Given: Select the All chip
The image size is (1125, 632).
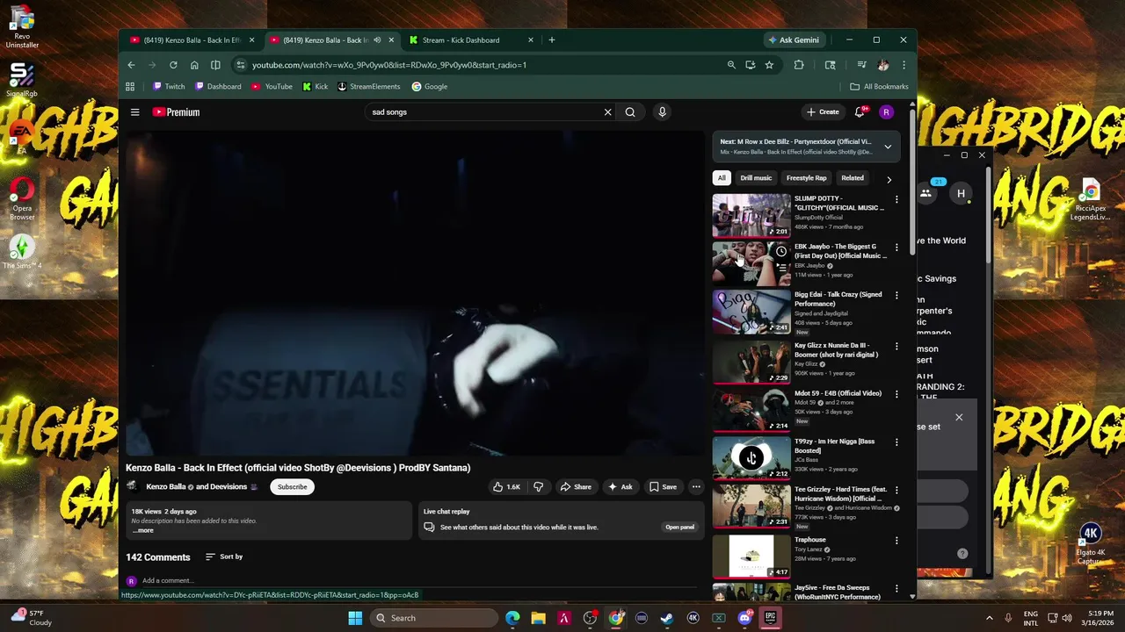Looking at the screenshot, I should [722, 178].
